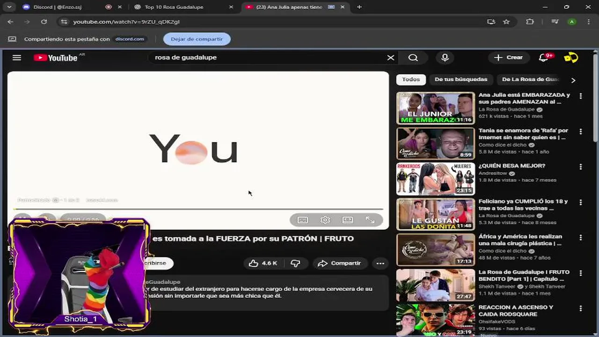
Task: Open Ana Julia está EMBARAZADA video thumbnail
Action: pos(436,108)
